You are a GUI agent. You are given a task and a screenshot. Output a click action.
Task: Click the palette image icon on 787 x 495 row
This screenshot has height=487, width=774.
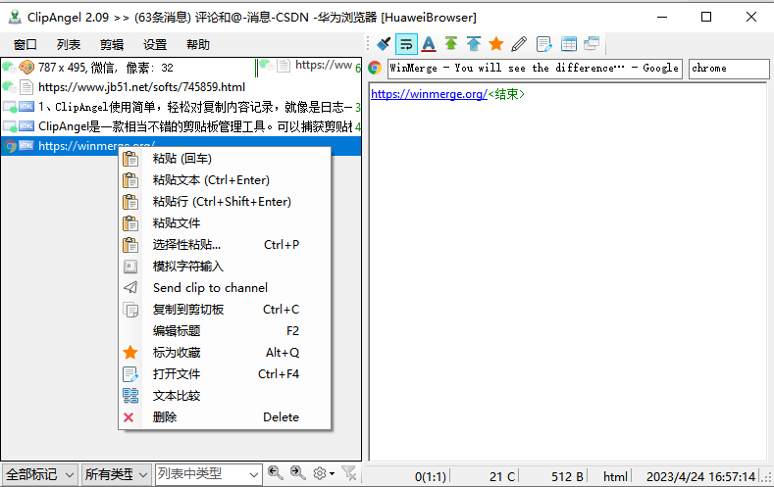click(26, 67)
